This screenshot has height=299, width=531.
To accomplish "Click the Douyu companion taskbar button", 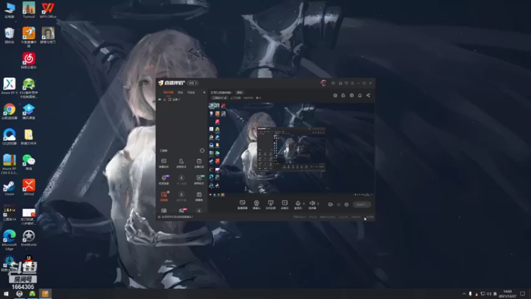I will point(45,294).
